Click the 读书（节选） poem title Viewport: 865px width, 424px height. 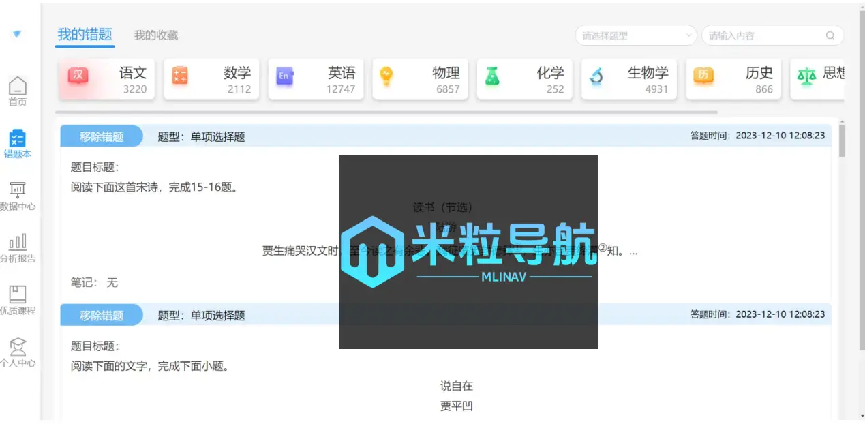[443, 207]
